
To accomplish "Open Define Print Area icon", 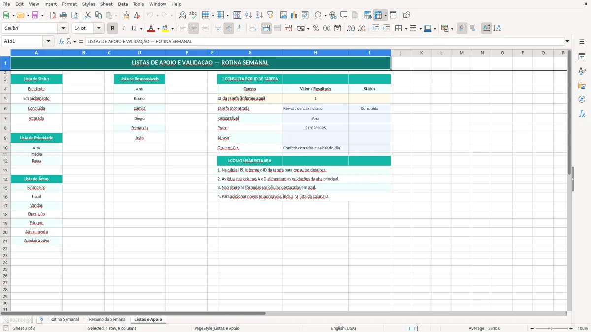I will (368, 15).
